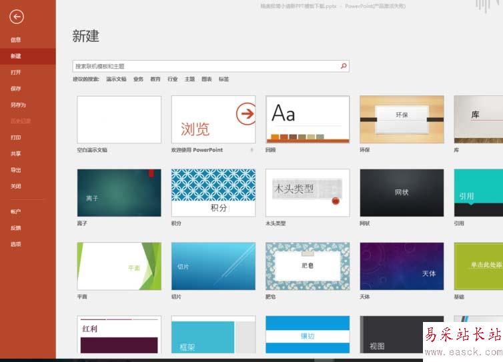The image size is (503, 362).
Task: Select the 回顾 Aa theme
Action: (x=308, y=119)
